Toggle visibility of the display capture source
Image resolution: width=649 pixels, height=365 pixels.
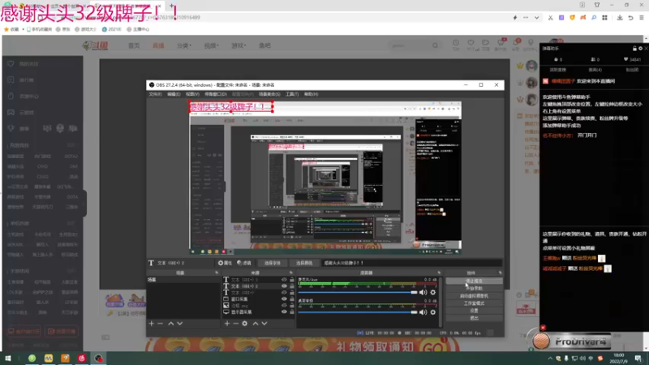pos(284,312)
